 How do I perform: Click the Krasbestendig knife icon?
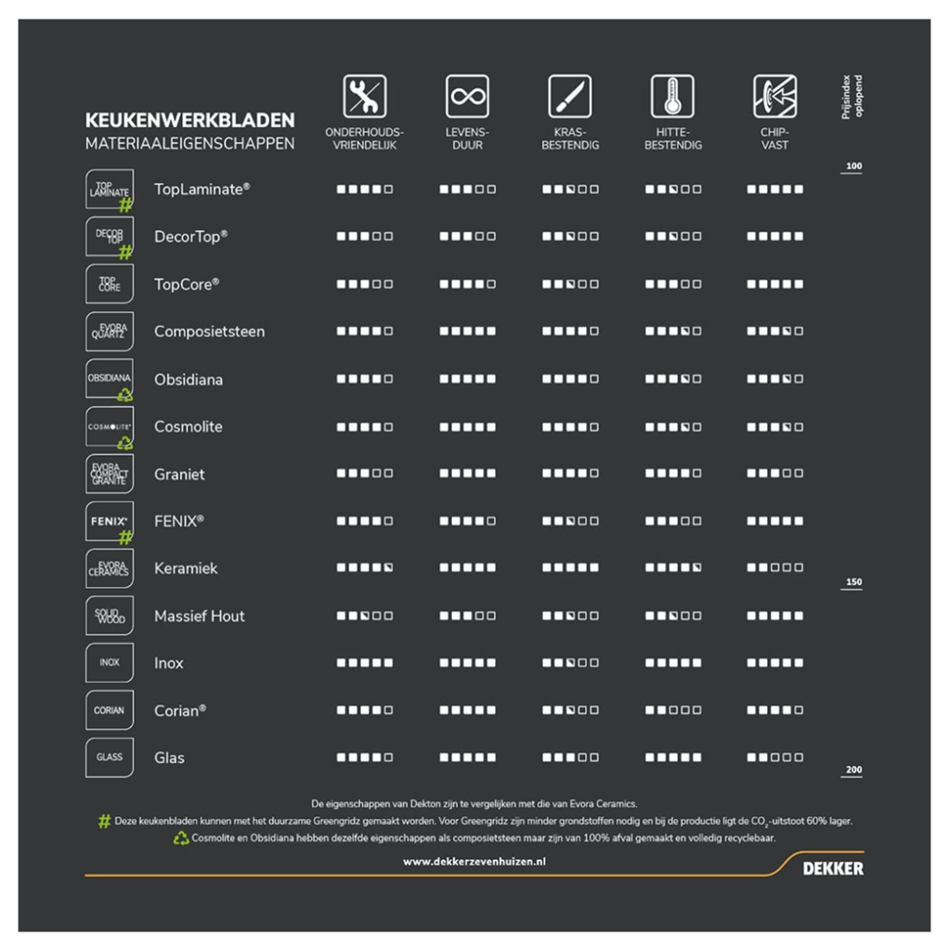pyautogui.click(x=570, y=96)
